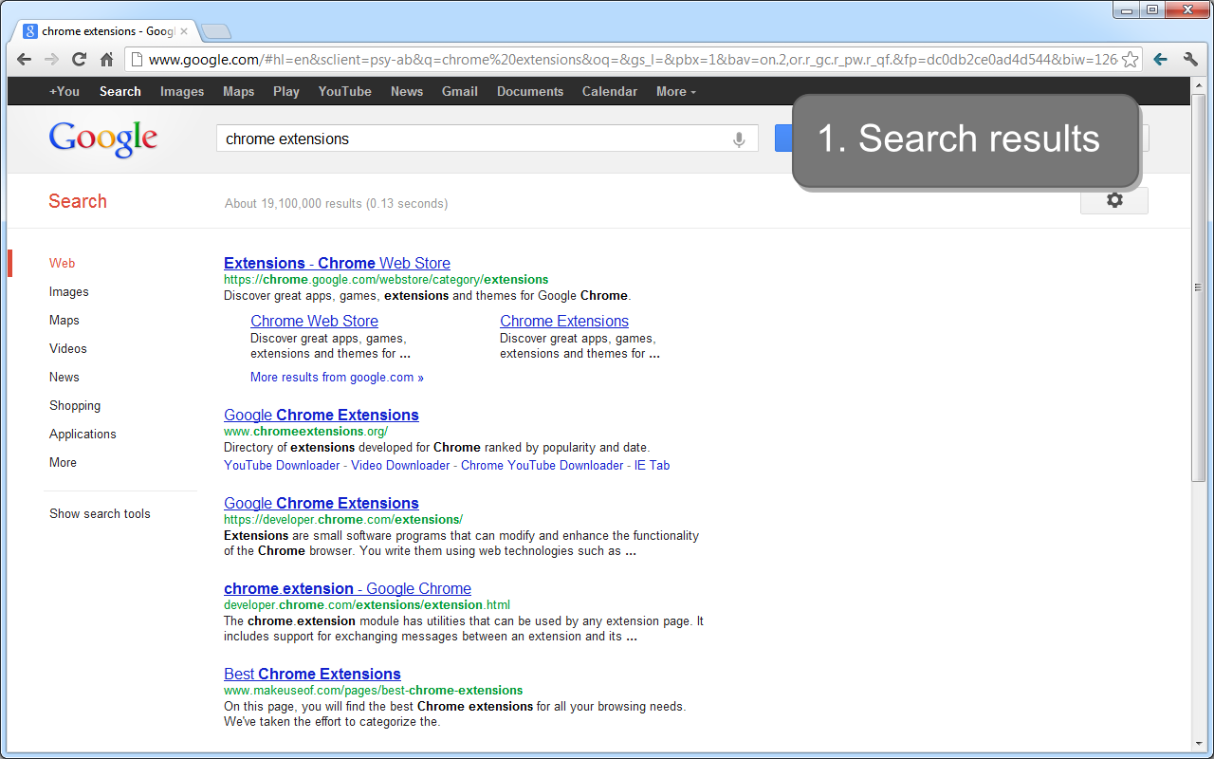Select Videos filter in left sidebar
The height and width of the screenshot is (759, 1214).
click(x=68, y=348)
